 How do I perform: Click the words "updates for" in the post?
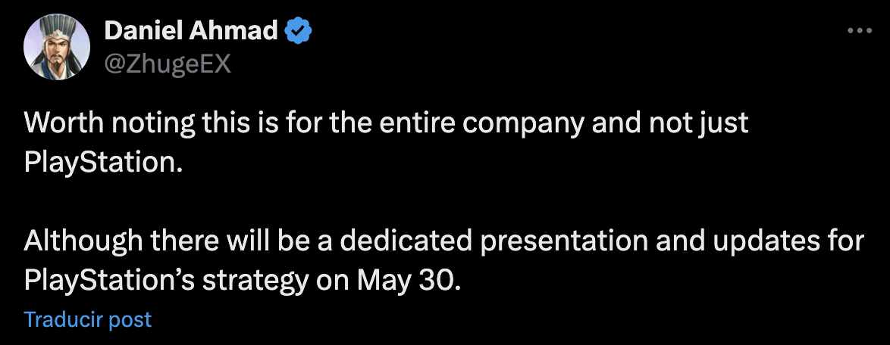pyautogui.click(x=789, y=241)
